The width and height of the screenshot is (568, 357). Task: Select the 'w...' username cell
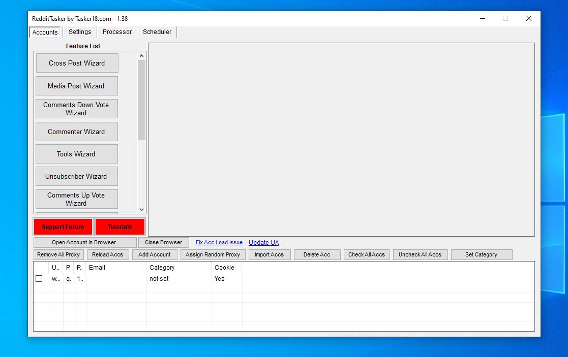point(56,278)
